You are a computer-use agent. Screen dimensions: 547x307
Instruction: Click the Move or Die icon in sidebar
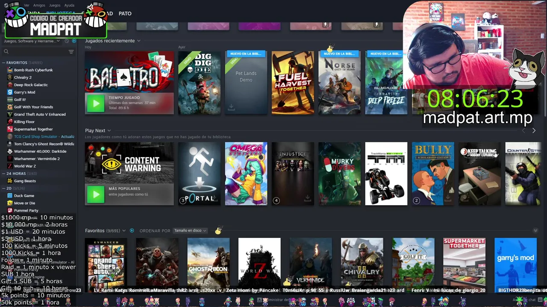click(10, 203)
